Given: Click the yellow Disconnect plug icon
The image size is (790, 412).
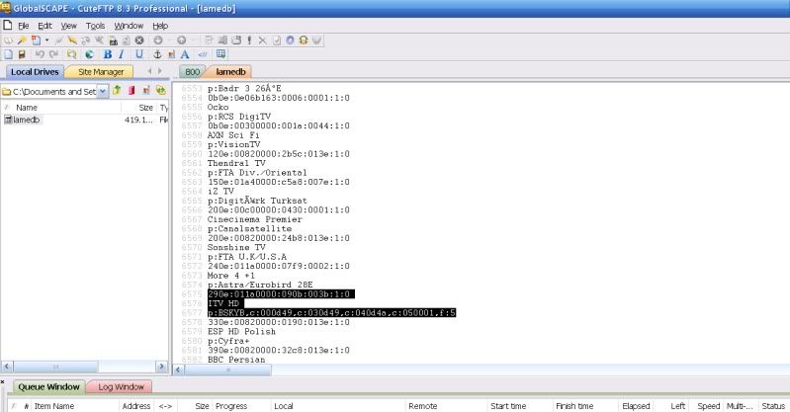Looking at the screenshot, I should (x=72, y=41).
